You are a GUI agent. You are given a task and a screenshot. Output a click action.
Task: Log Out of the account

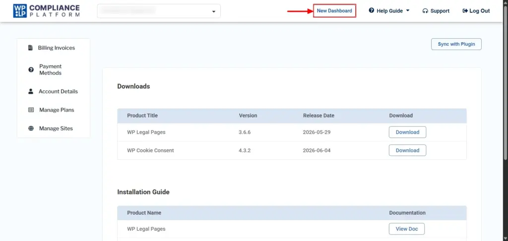[476, 11]
